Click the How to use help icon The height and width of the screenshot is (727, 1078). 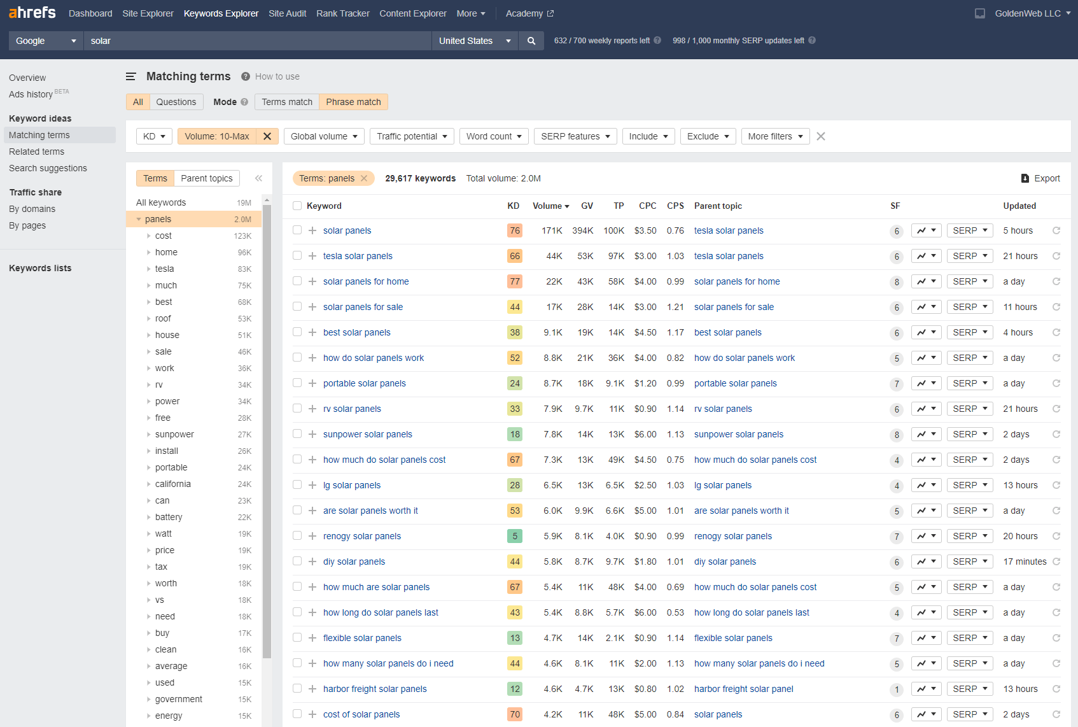(246, 76)
